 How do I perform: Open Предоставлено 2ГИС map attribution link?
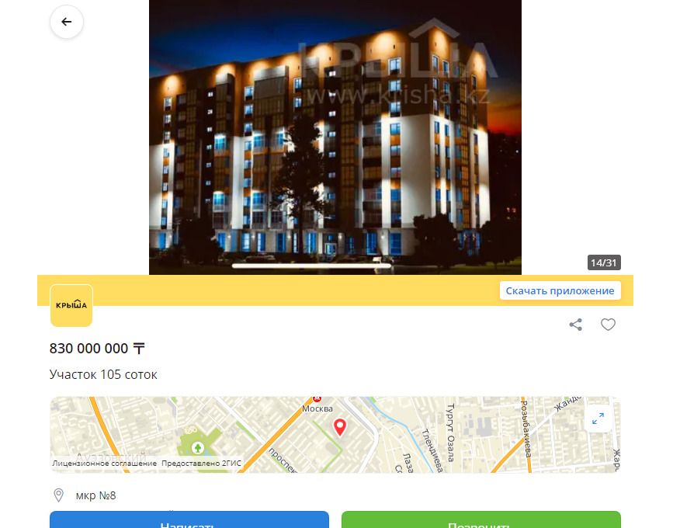(x=201, y=464)
